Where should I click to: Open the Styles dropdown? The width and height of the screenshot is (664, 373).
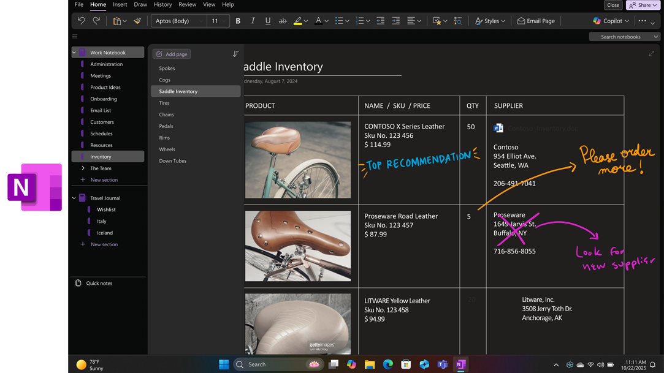(490, 21)
